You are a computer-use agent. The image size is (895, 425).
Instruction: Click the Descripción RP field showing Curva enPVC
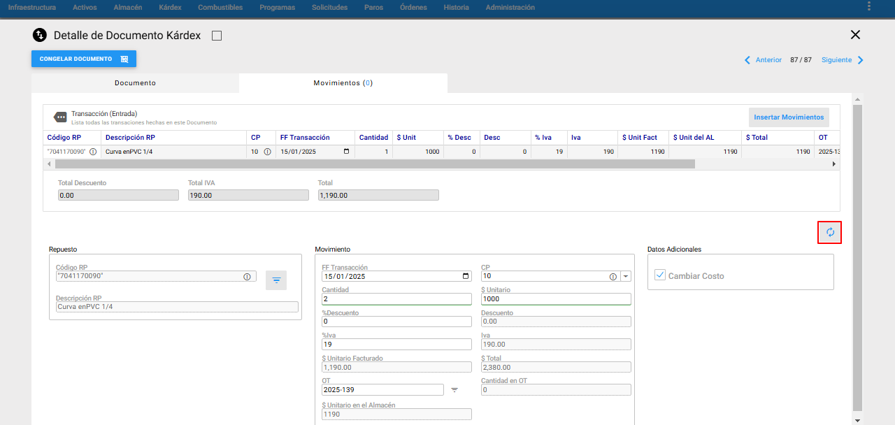pos(177,307)
